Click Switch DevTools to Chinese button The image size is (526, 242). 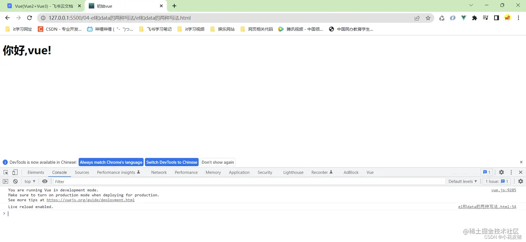[x=172, y=162]
